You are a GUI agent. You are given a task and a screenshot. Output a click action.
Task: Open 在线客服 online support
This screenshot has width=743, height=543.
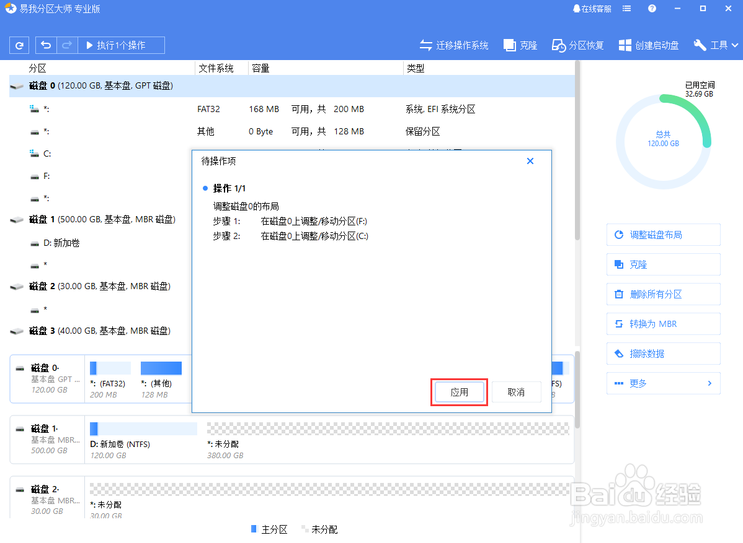(x=592, y=9)
